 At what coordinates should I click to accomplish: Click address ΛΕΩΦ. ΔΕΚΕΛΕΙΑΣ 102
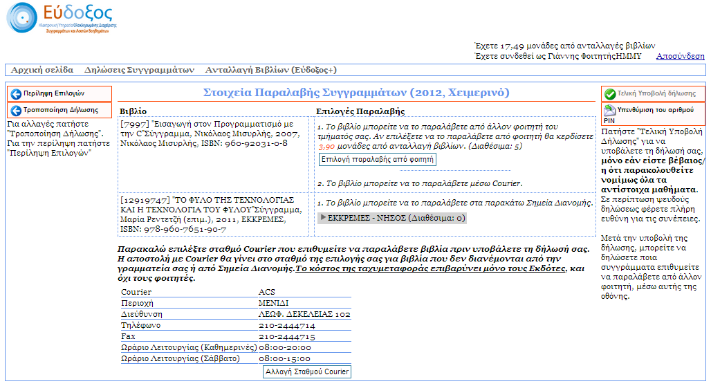point(304,314)
